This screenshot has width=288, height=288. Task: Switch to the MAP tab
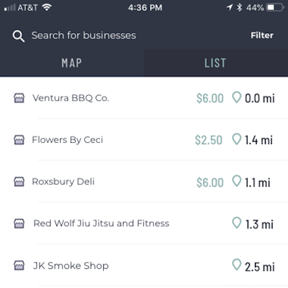tap(72, 63)
